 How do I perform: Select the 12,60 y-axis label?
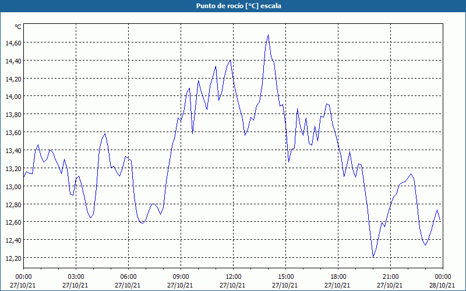point(13,222)
